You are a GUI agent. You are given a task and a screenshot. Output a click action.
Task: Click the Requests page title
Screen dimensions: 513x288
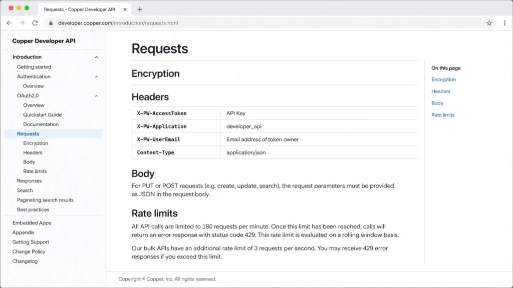(160, 48)
